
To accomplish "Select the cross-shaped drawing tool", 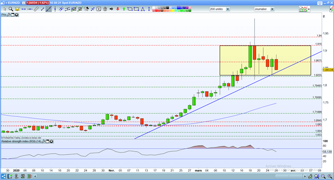I will click(92, 9).
